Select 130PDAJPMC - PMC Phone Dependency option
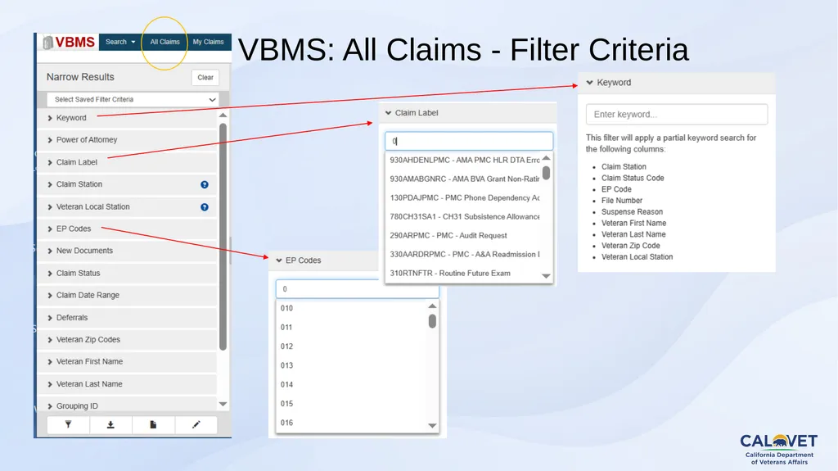Screen dimensions: 838x471 (465, 197)
